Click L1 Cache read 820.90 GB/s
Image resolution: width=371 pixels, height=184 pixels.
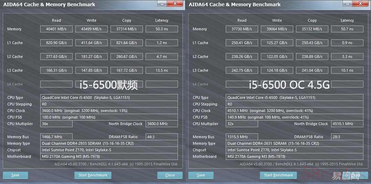[56, 43]
